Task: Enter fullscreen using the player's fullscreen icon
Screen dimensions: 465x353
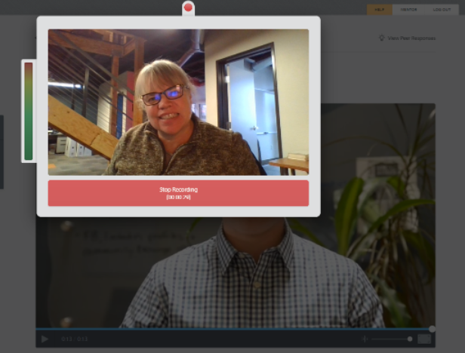Action: [425, 339]
